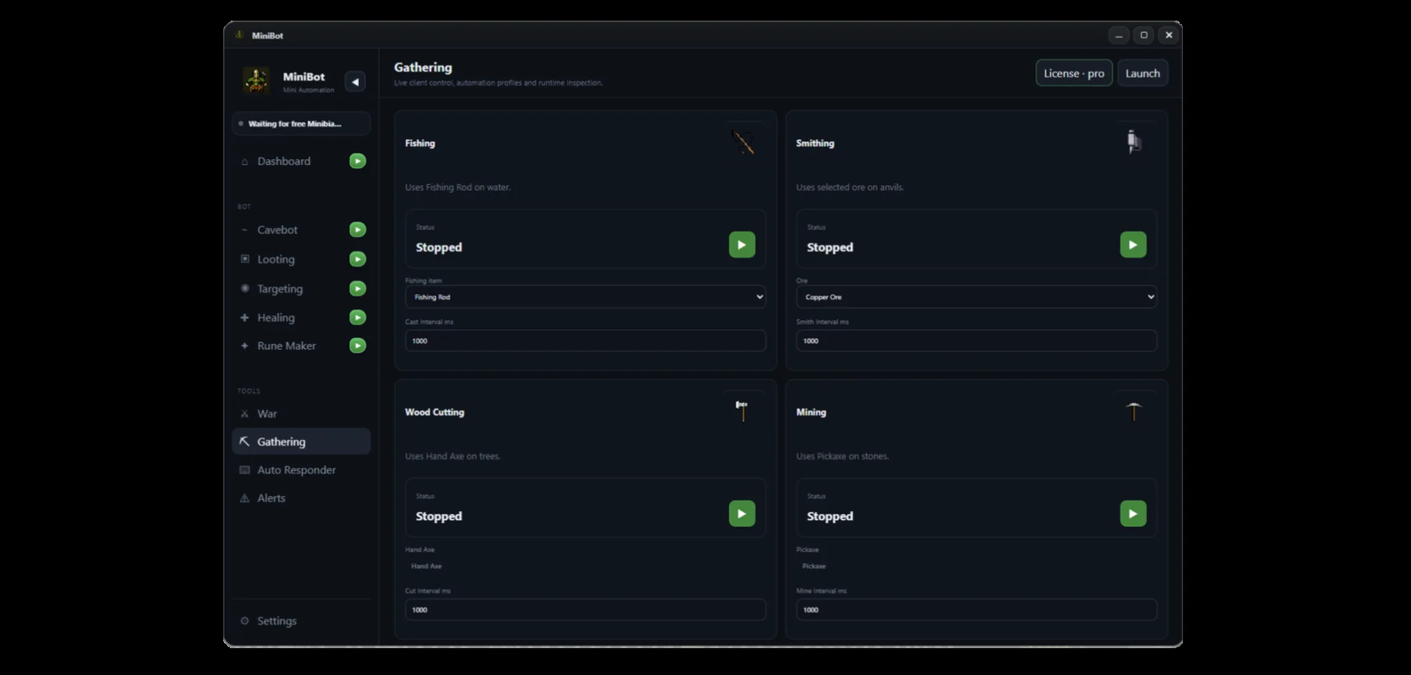1411x675 pixels.
Task: Click the Hand Axe value field
Action: [x=586, y=566]
